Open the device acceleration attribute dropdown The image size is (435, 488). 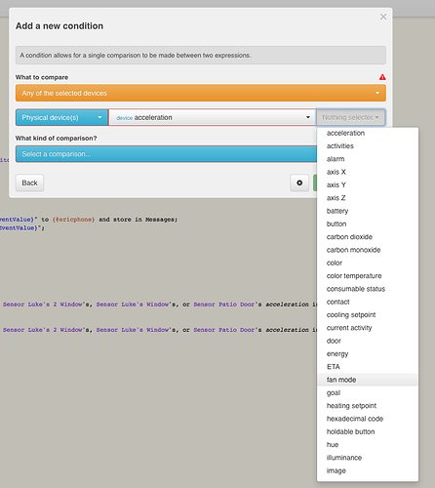(x=212, y=117)
